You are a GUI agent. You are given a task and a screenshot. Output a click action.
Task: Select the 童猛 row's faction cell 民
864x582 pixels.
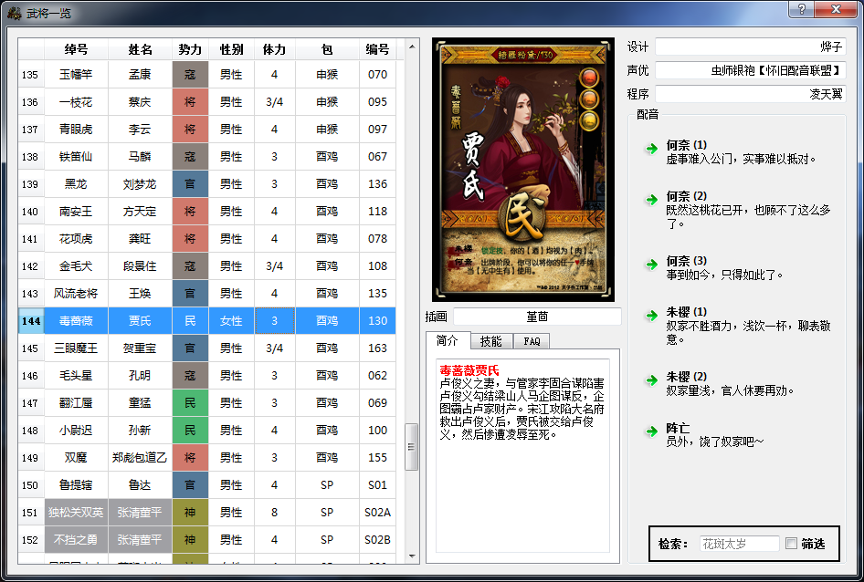point(190,403)
